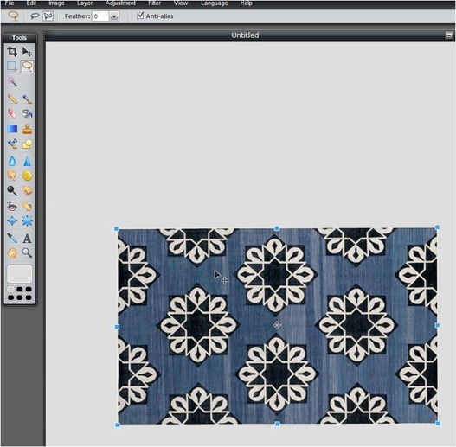Click the Untitled document title bar
This screenshot has width=456, height=447.
245,35
